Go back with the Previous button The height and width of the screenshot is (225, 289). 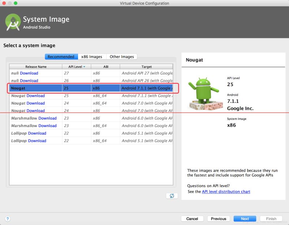point(219,218)
